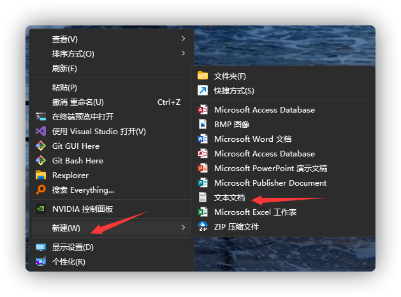Image resolution: width=401 pixels, height=297 pixels.
Task: Click the Visual Studio purple icon
Action: tap(41, 131)
